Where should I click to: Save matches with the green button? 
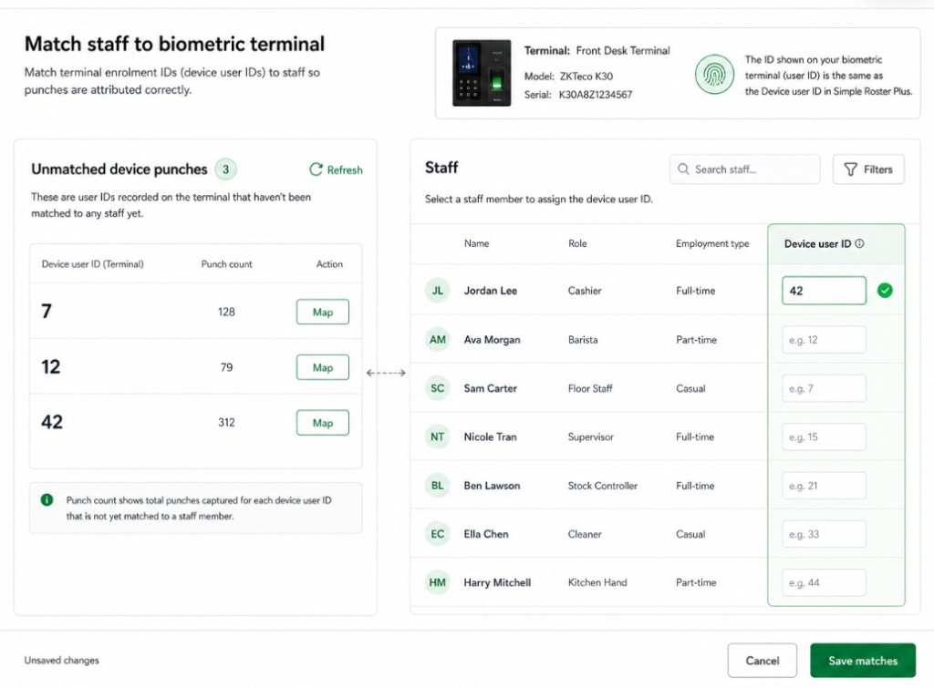(x=863, y=661)
